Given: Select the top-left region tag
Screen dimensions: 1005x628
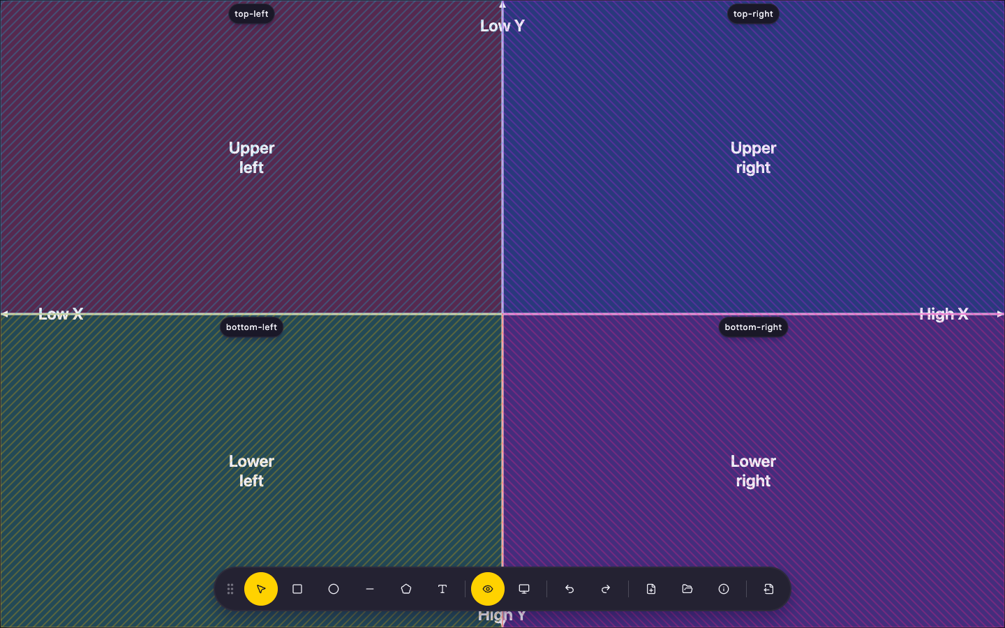Looking at the screenshot, I should point(251,14).
